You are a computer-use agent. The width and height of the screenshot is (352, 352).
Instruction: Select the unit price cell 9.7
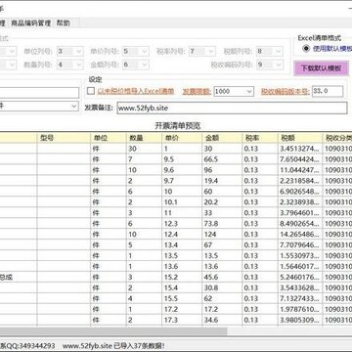[x=182, y=181]
